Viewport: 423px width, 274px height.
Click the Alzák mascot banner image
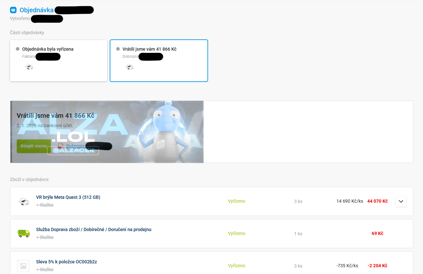[107, 132]
